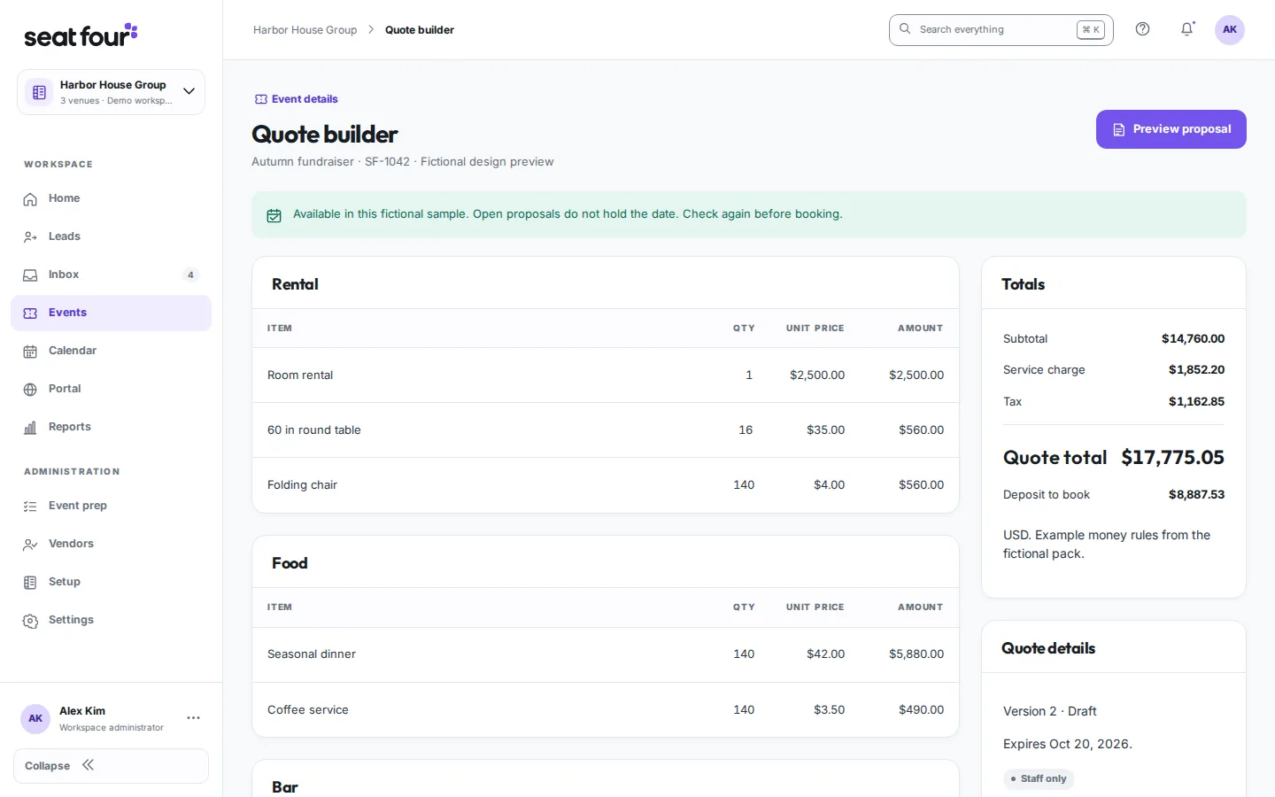Open the help question mark icon
This screenshot has width=1275, height=797.
(x=1142, y=29)
